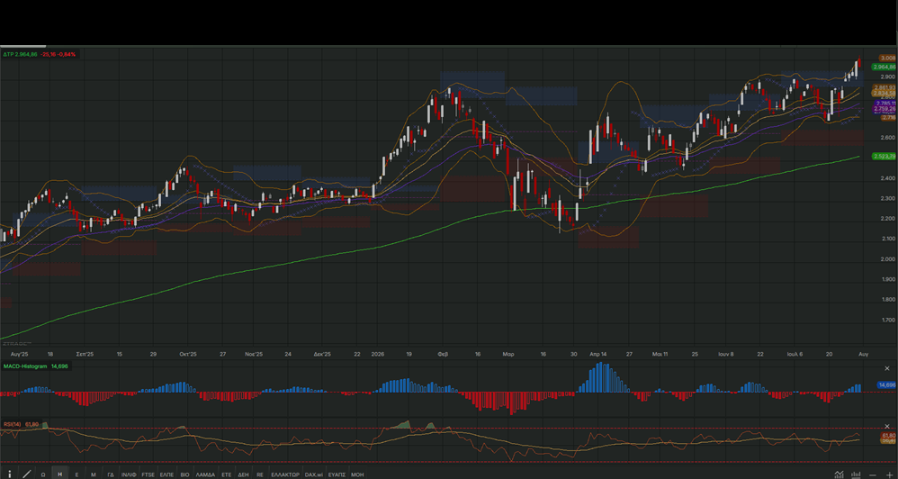Select the line drawing tool
Screen dimensions: 898x479
[x=26, y=474]
